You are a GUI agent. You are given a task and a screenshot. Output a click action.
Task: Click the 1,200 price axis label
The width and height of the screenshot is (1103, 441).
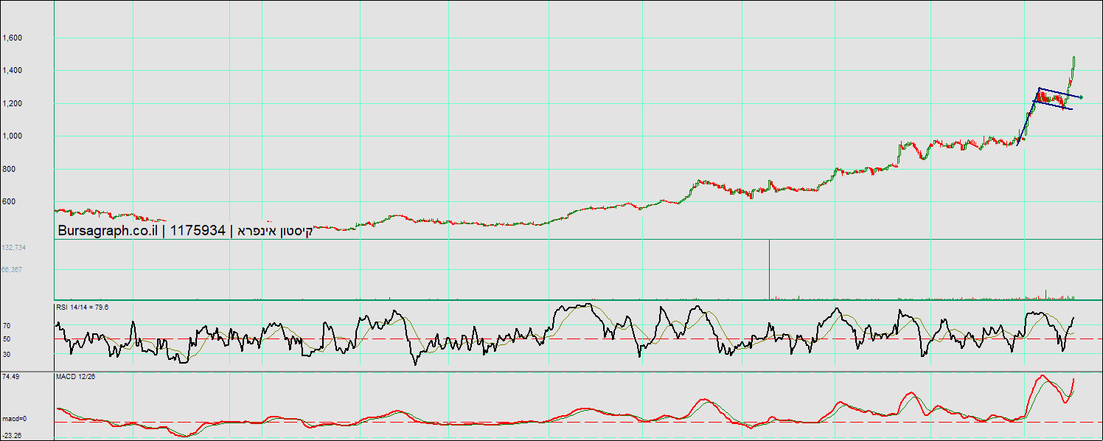(13, 103)
